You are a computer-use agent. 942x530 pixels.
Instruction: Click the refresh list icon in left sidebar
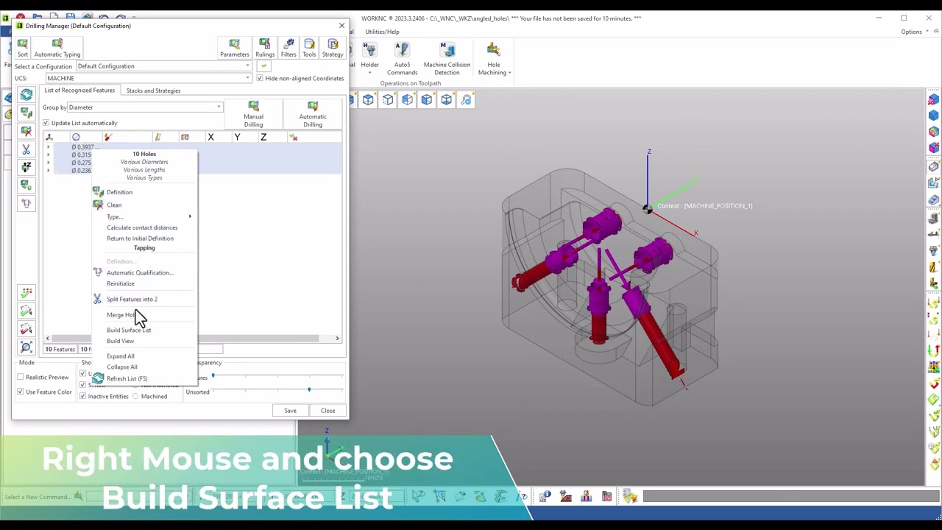(x=26, y=95)
